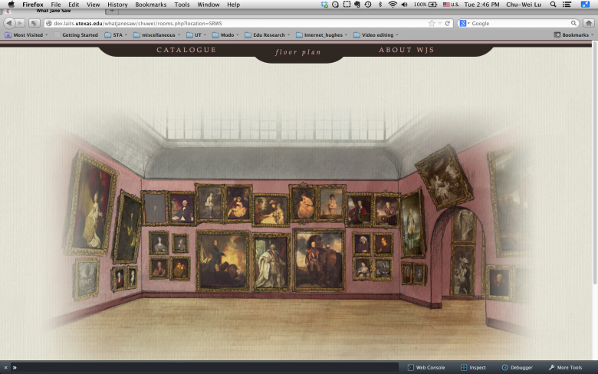Open More Tools wrench menu

tap(566, 368)
